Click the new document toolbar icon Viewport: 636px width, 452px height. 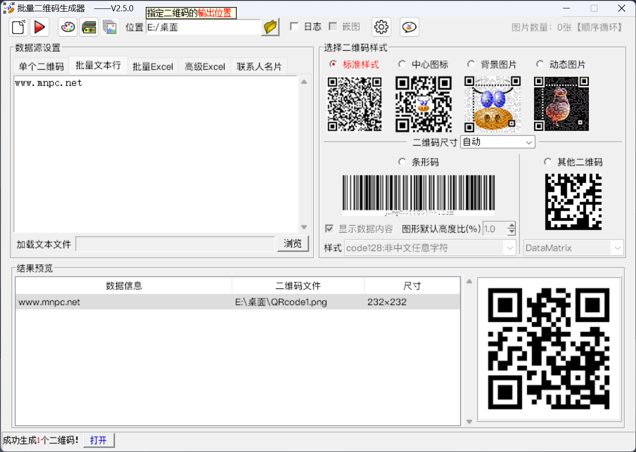click(x=19, y=27)
